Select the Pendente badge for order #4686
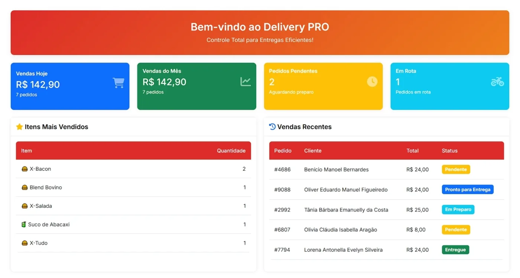This screenshot has height=278, width=520. [456, 170]
